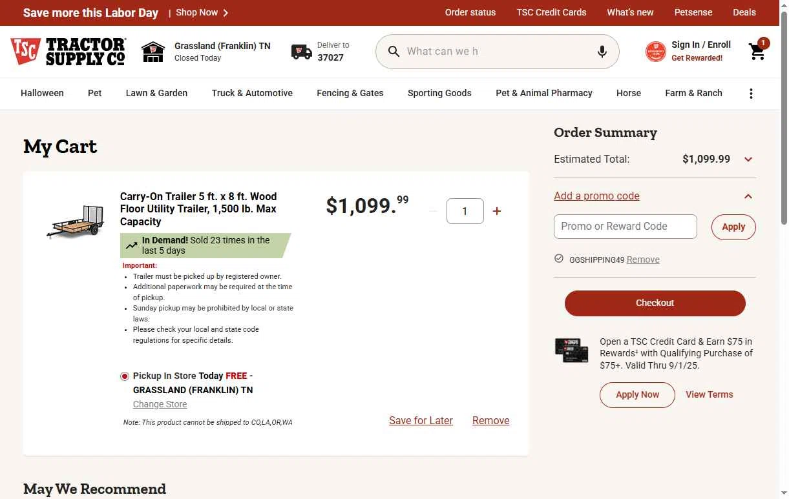Open the three-dot more categories menu

[x=751, y=94]
